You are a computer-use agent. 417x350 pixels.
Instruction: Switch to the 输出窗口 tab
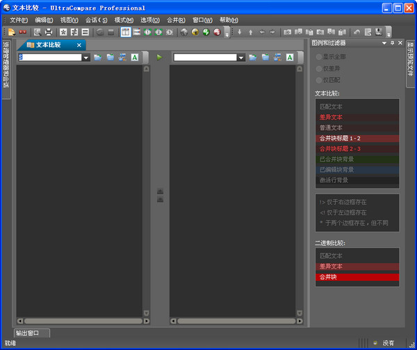coord(31,333)
